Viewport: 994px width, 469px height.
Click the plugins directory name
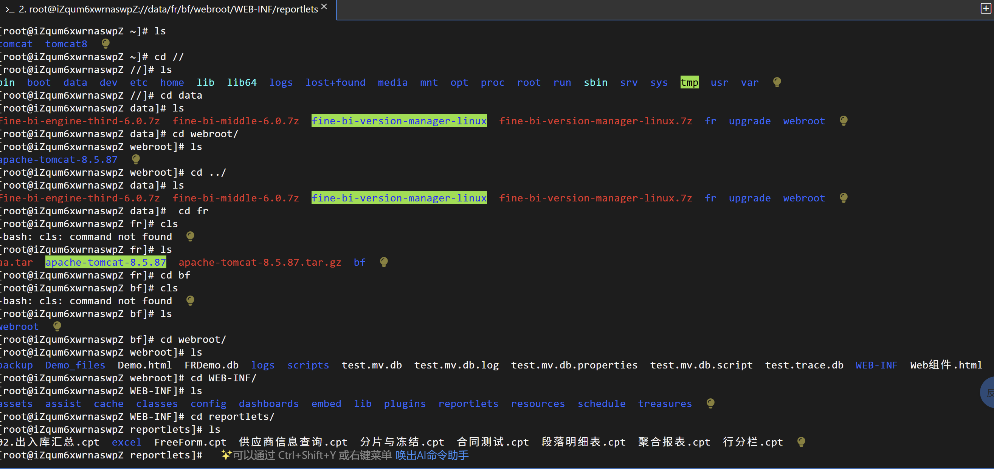405,404
